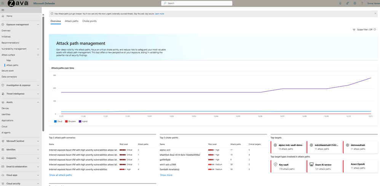Click the Microsoft Sentinel icon
Image resolution: width=380 pixels, height=186 pixels.
pos(3,141)
